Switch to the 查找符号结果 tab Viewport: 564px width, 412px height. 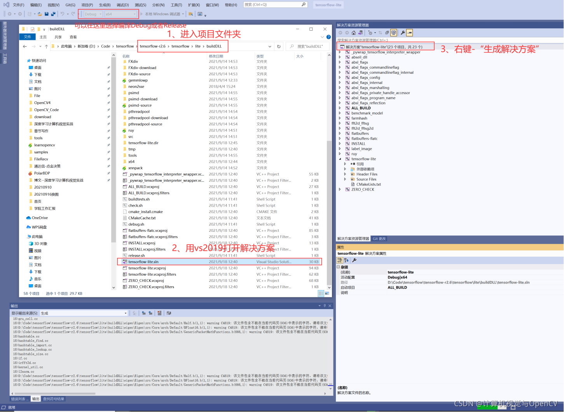pos(54,399)
